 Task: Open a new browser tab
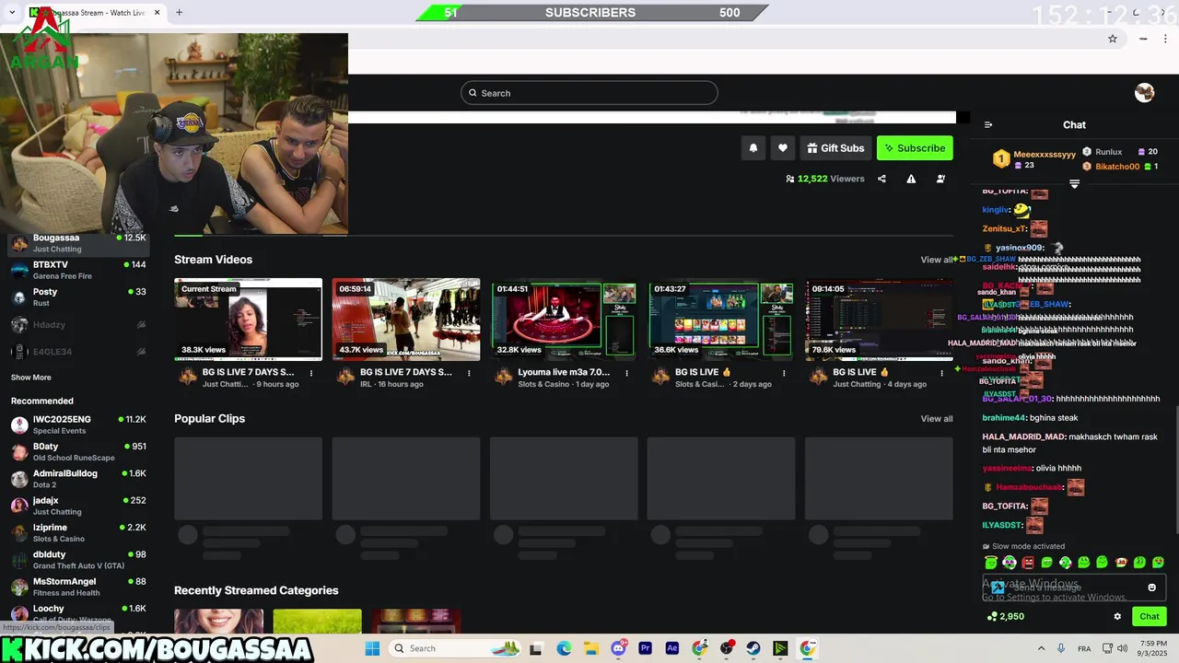[179, 13]
